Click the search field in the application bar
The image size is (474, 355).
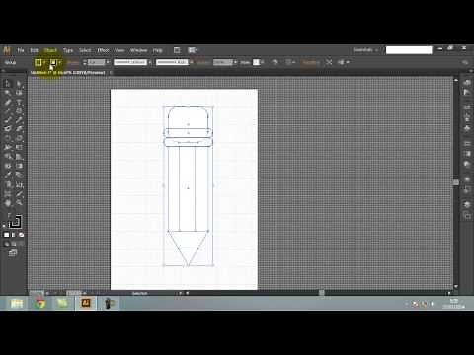click(409, 50)
